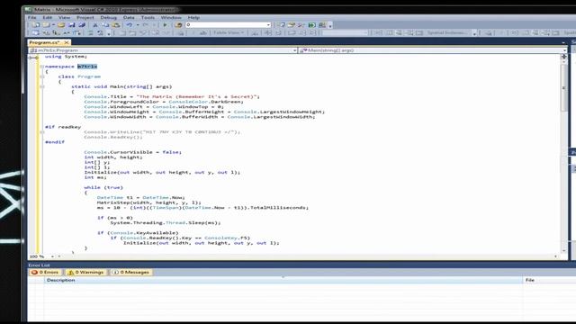This screenshot has width=576, height=324.
Task: Click the Save Program.cs disk icon
Action: (72, 25)
